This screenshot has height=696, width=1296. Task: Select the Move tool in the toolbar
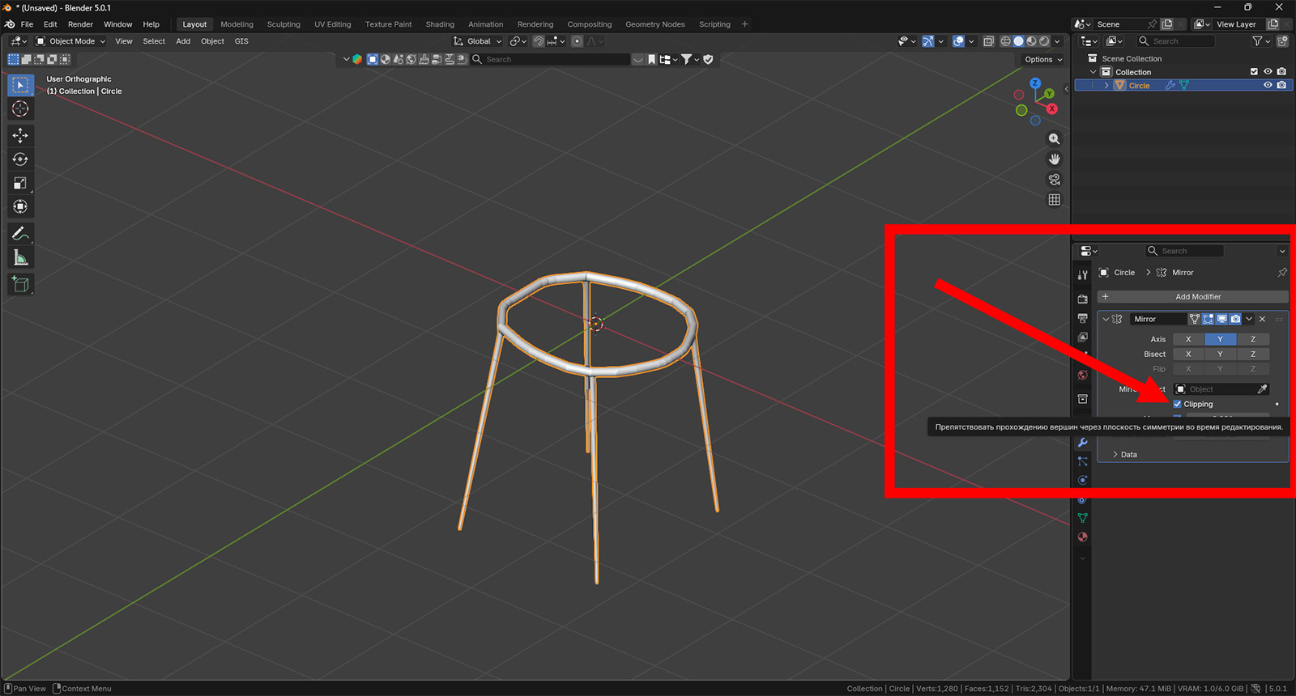pos(20,135)
